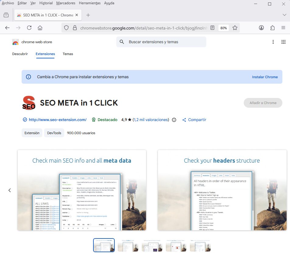Click the previous screenshot arrow

pos(9,190)
